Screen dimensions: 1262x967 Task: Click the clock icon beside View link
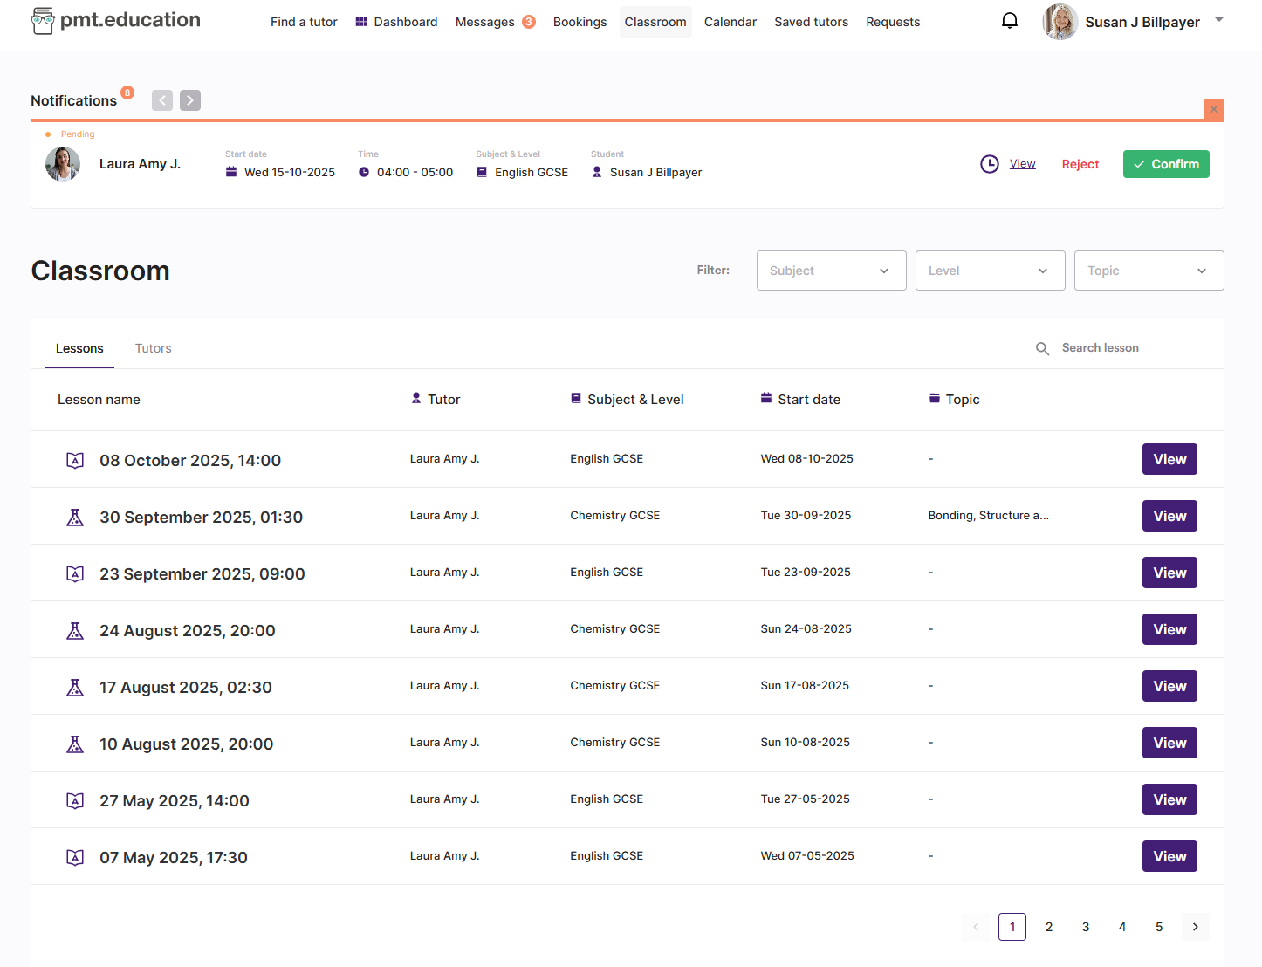click(x=989, y=164)
